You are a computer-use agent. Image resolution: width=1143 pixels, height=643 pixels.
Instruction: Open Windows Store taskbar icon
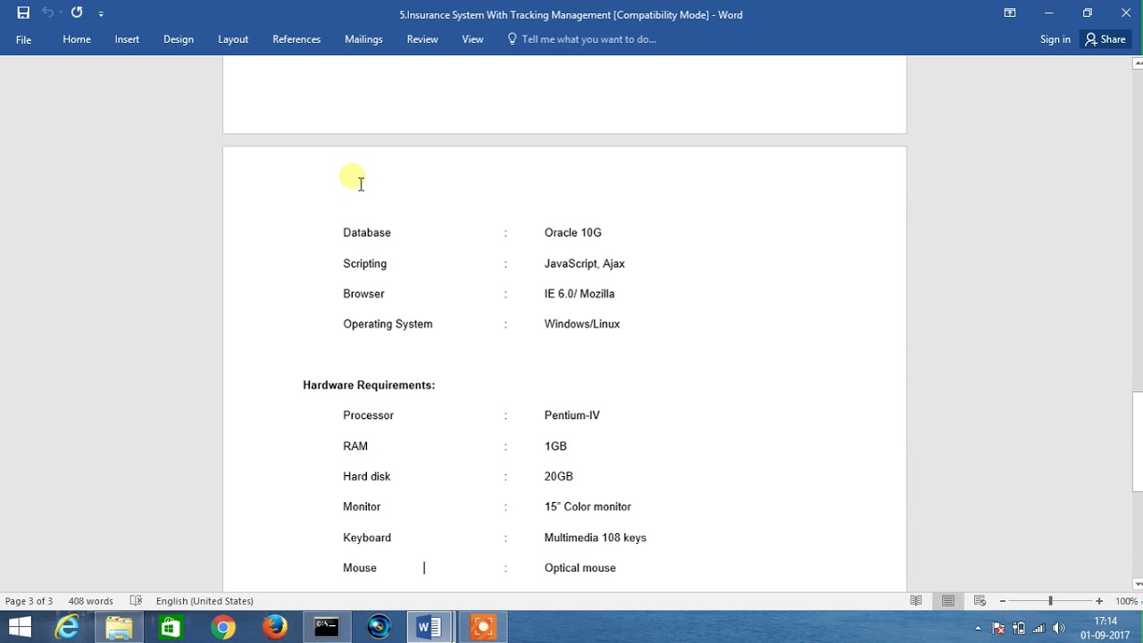click(x=171, y=628)
